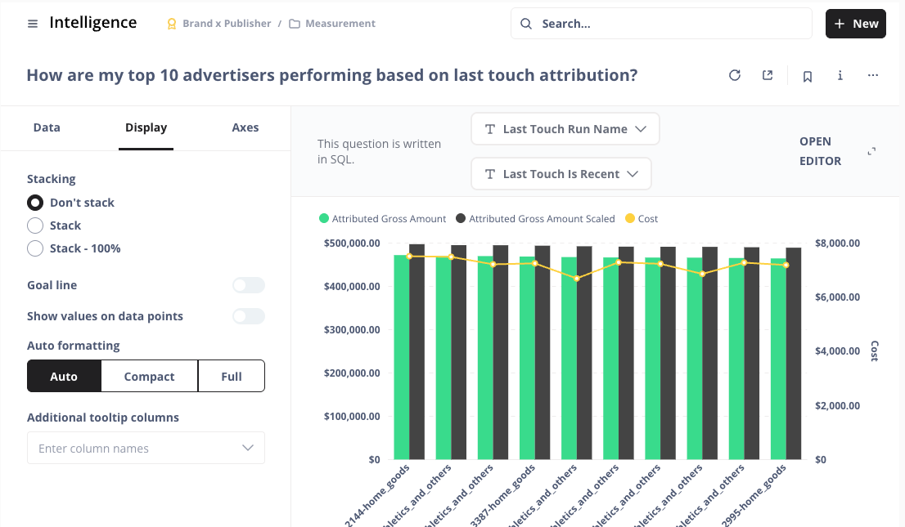Click the Brand x Publisher badge icon
Screen dimensions: 905x527
tap(172, 24)
